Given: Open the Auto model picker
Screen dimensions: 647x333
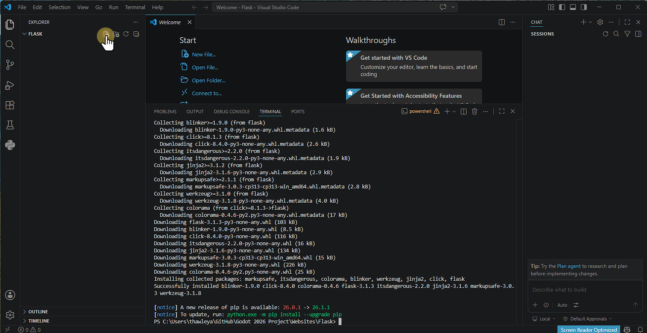Looking at the screenshot, I should click(562, 305).
